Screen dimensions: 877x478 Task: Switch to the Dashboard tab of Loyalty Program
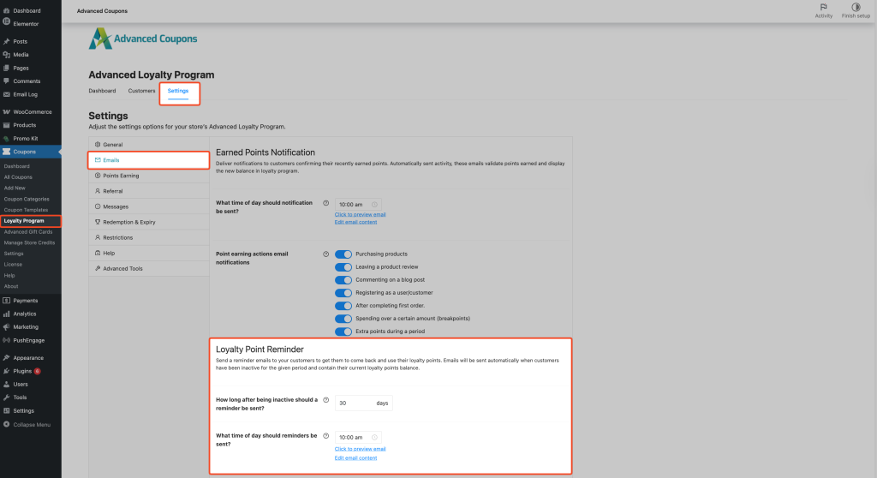click(x=102, y=91)
